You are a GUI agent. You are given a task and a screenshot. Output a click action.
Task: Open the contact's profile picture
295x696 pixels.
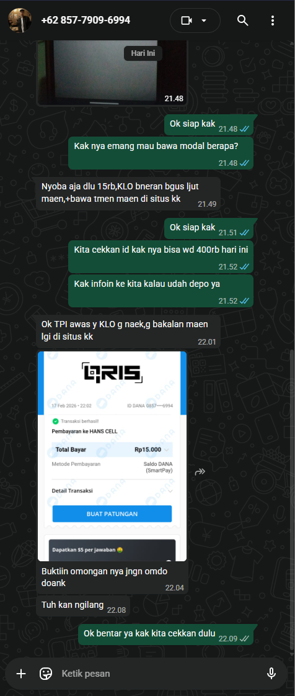click(x=20, y=20)
